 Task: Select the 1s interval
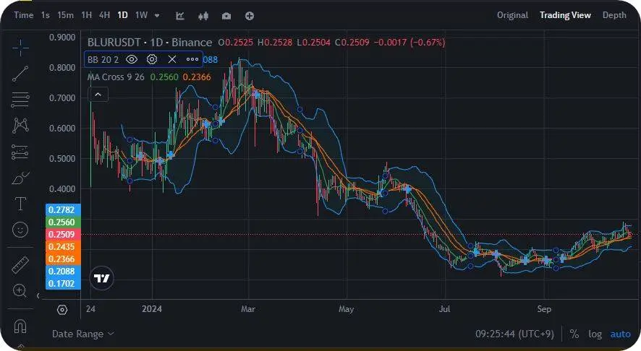[x=46, y=15]
